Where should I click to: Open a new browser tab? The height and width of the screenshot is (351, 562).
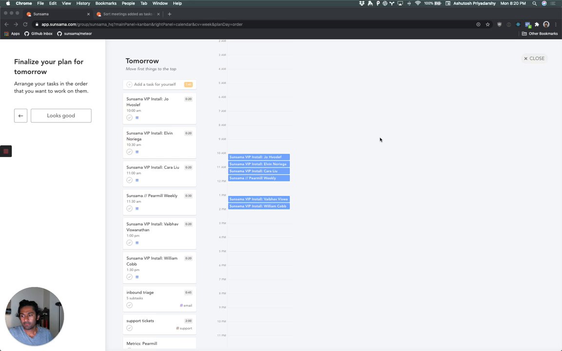[170, 14]
